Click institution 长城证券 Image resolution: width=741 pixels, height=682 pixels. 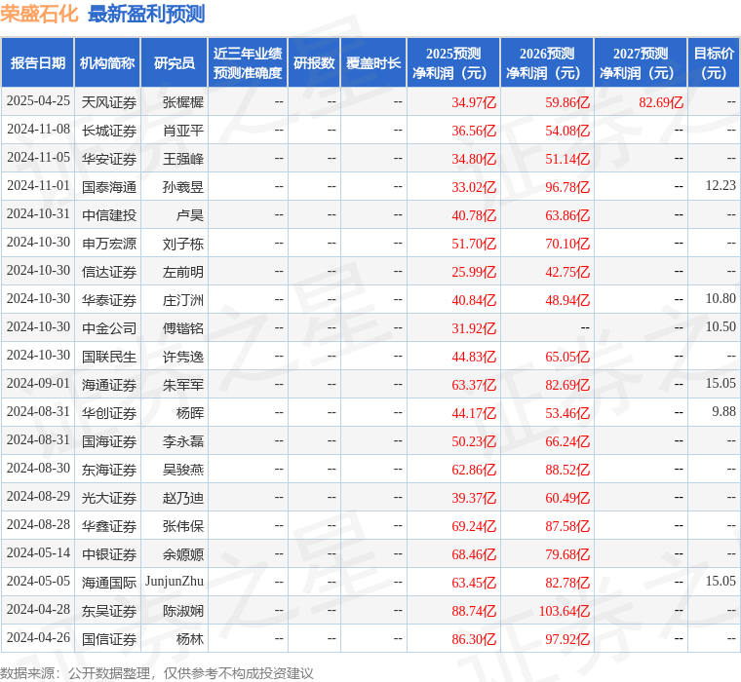point(109,131)
